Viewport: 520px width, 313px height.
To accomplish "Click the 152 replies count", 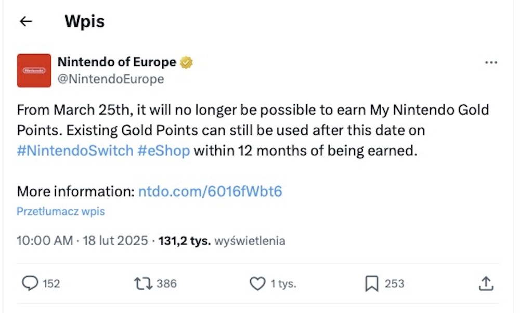I will point(51,283).
